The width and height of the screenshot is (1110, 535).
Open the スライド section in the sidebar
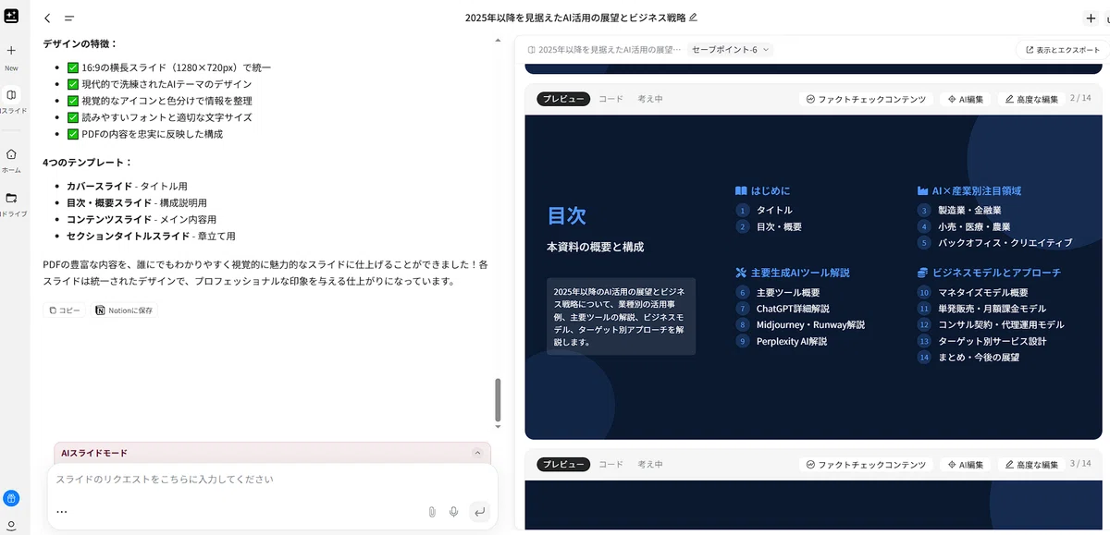(11, 95)
